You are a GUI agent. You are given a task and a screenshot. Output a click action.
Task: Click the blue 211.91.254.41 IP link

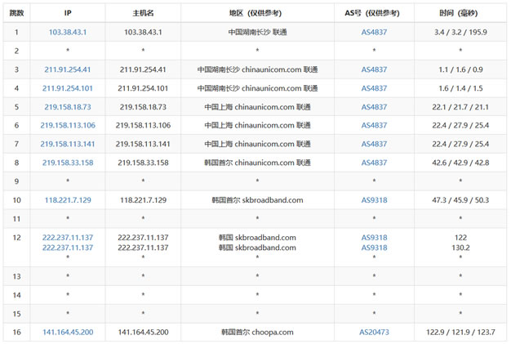[68, 69]
